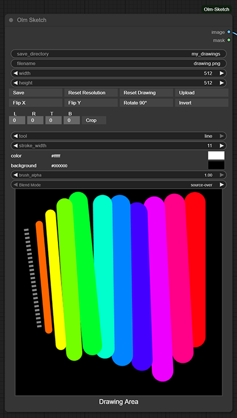Click the T crop value field
Screen dimensions: 237x418
53,120
